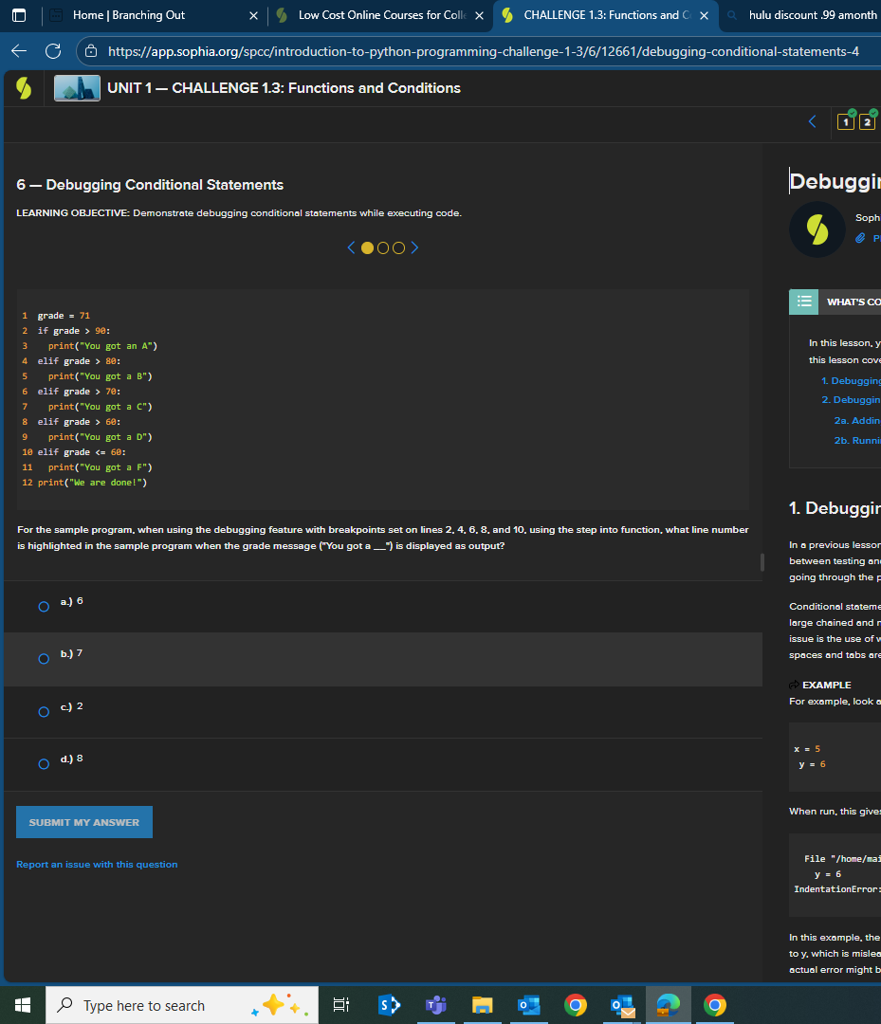Click the Sophia avatar circle in sidebar

click(x=817, y=229)
